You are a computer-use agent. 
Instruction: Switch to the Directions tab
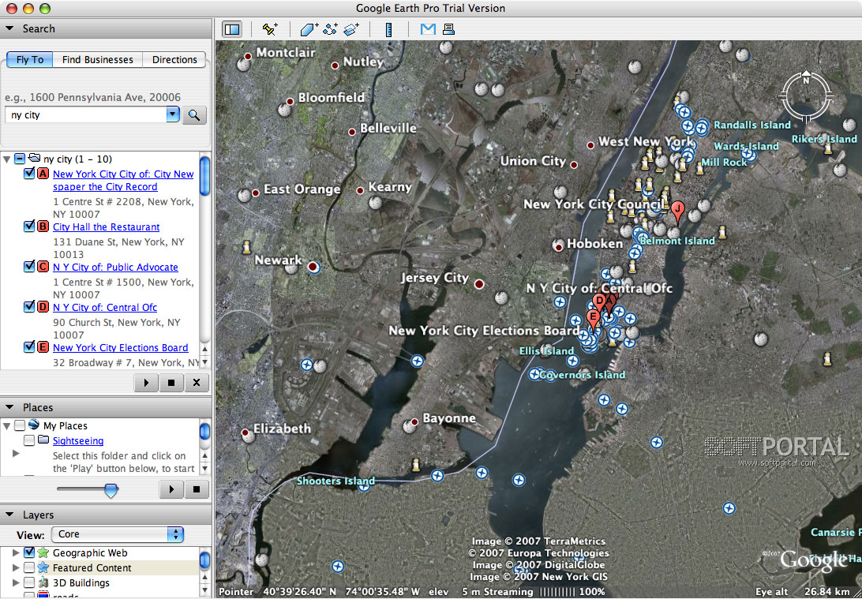[x=174, y=59]
